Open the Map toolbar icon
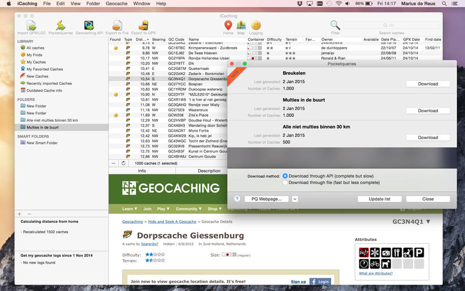The height and width of the screenshot is (291, 465). (x=241, y=26)
